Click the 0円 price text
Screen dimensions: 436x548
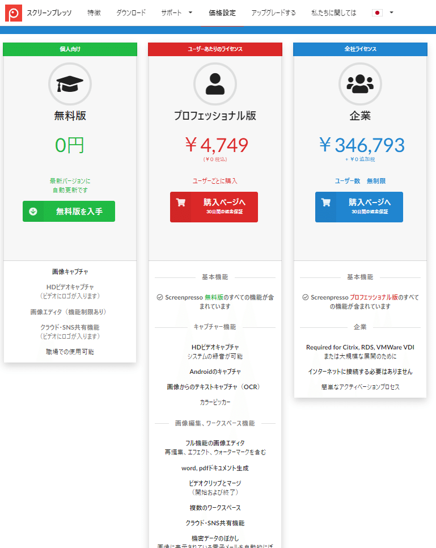(70, 145)
